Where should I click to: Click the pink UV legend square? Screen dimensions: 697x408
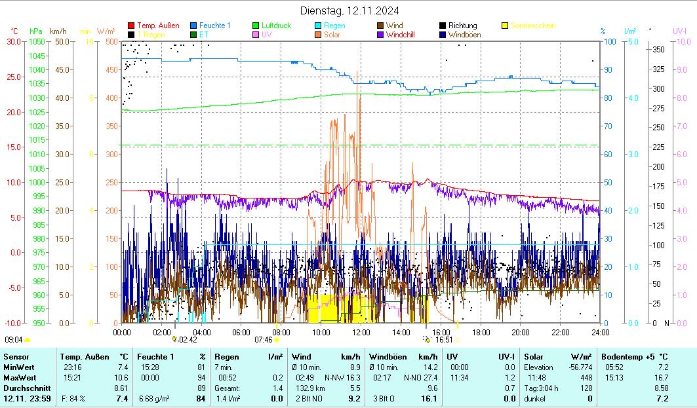point(256,35)
